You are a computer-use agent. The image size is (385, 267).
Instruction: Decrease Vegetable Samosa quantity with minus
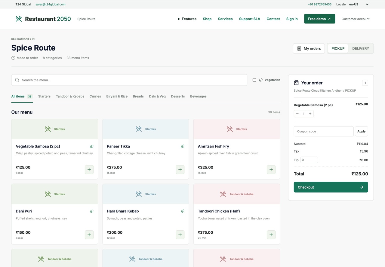[297, 114]
